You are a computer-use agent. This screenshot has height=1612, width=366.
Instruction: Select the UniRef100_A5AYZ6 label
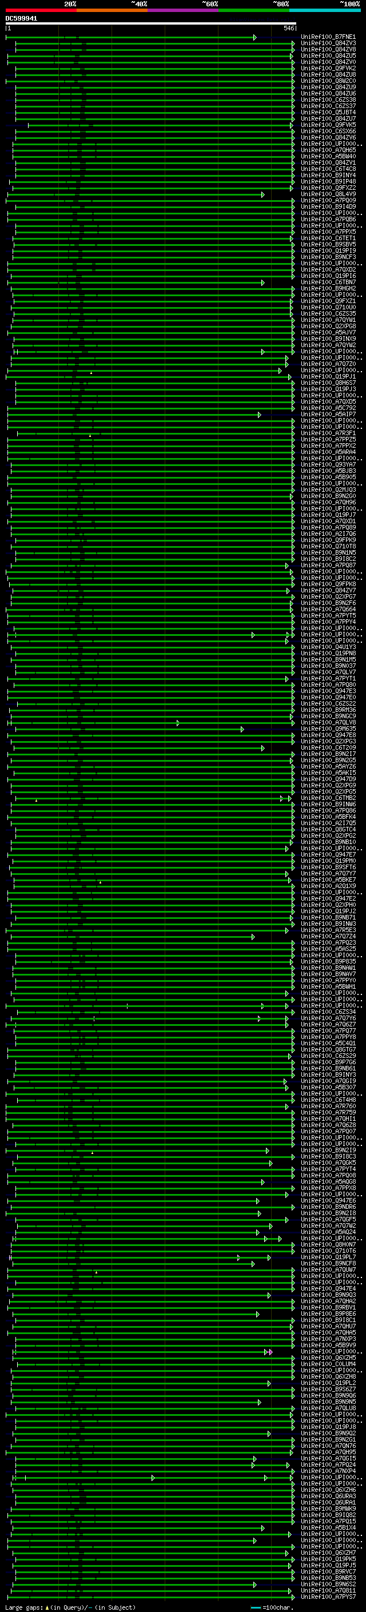[328, 767]
